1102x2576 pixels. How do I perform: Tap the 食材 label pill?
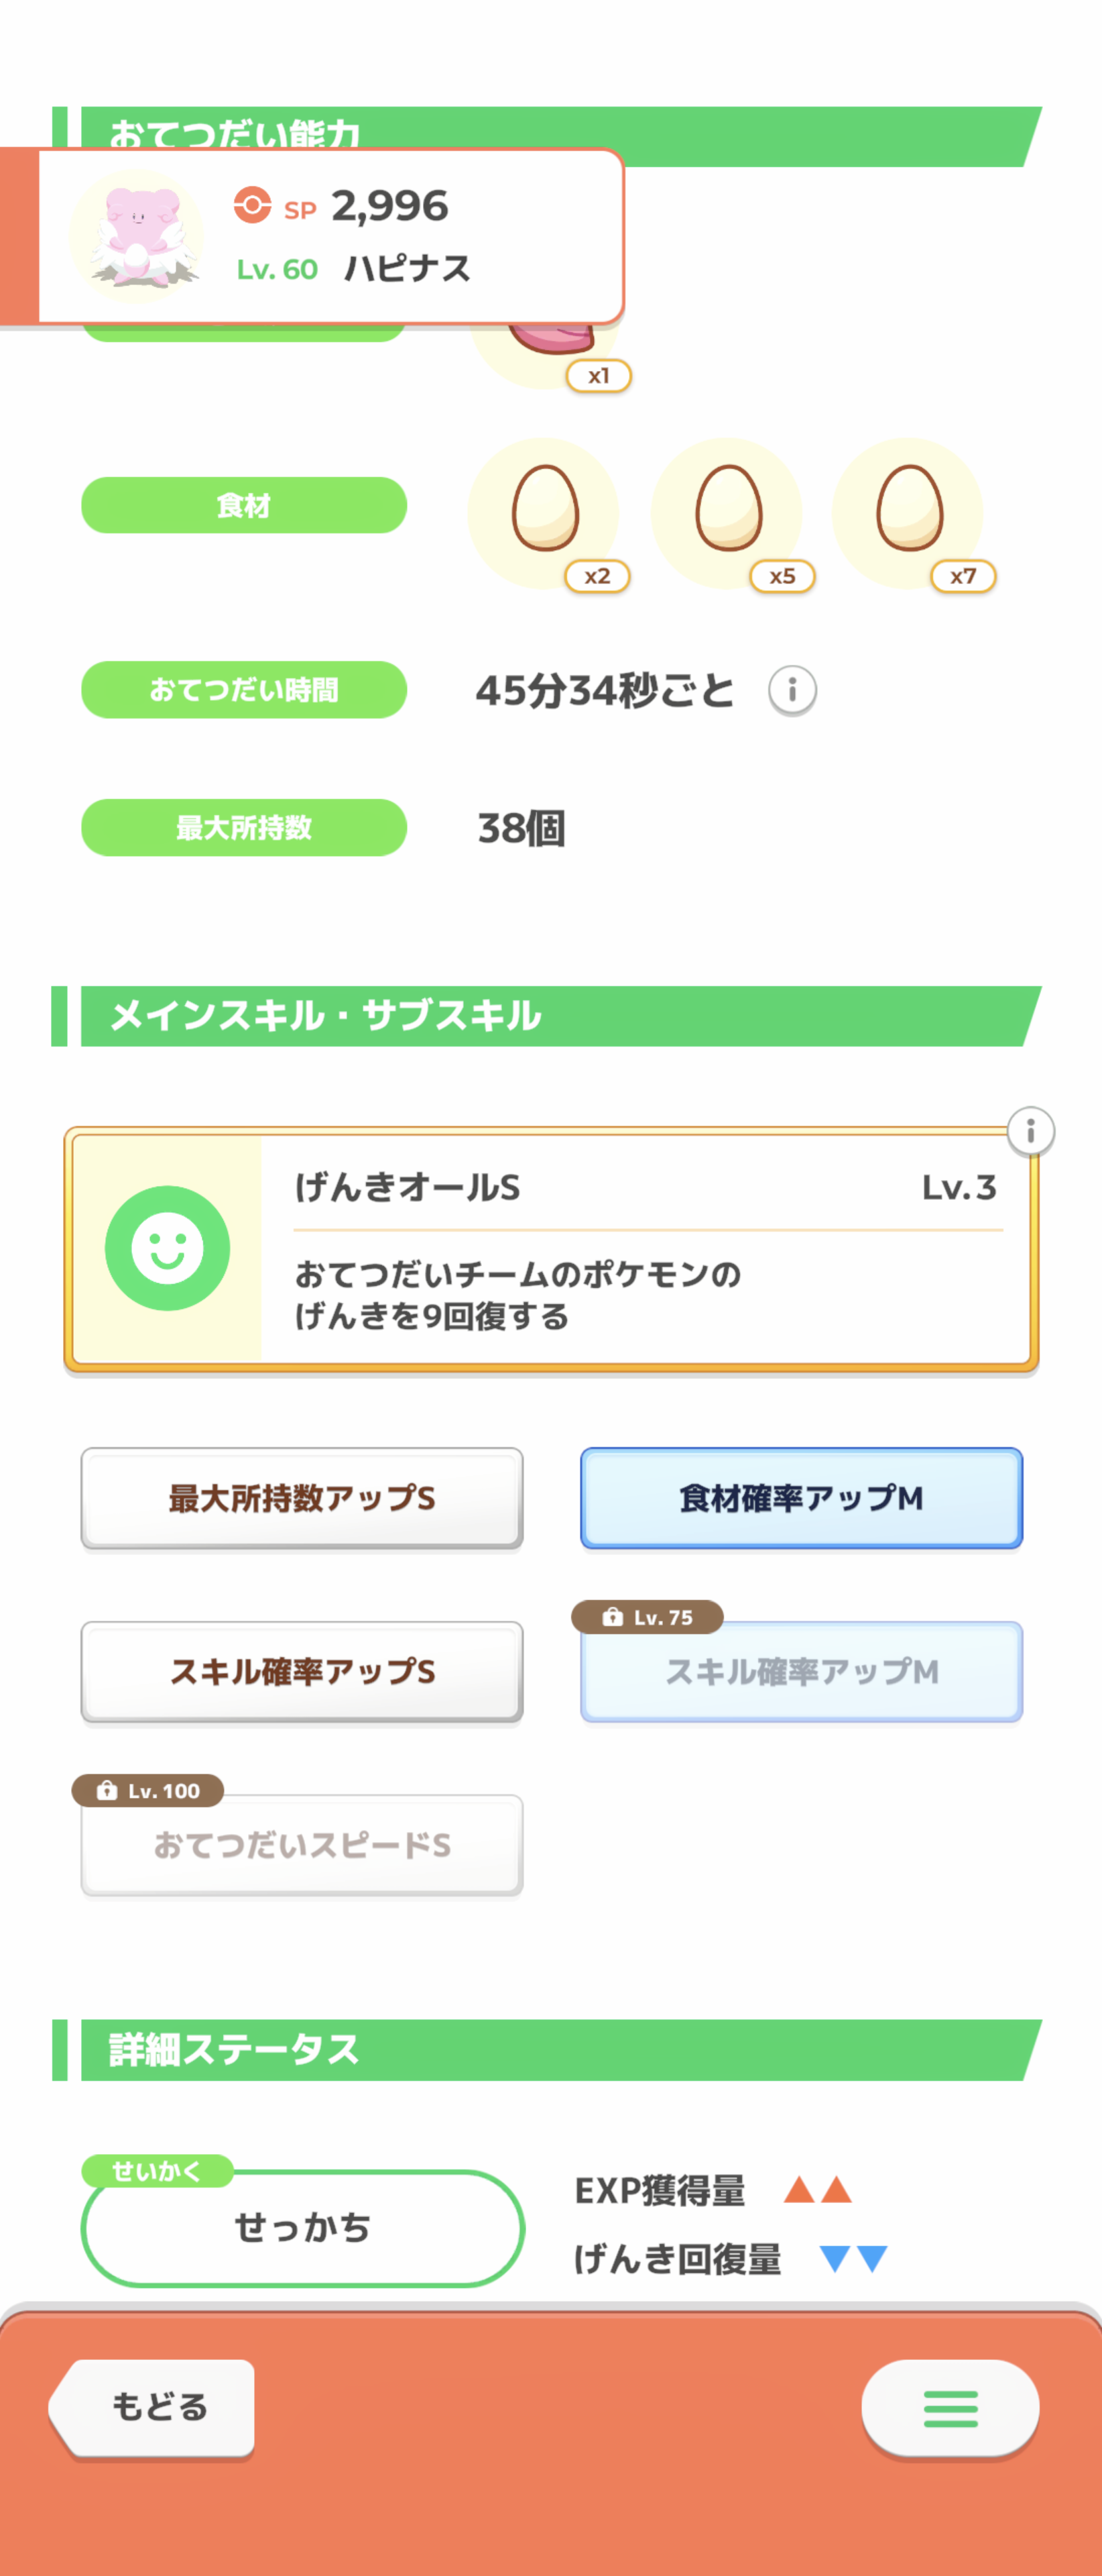pos(244,505)
